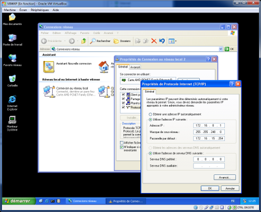Toggle the Planificateur checkbox in list
This screenshot has width=261, height=212.
[x=123, y=103]
